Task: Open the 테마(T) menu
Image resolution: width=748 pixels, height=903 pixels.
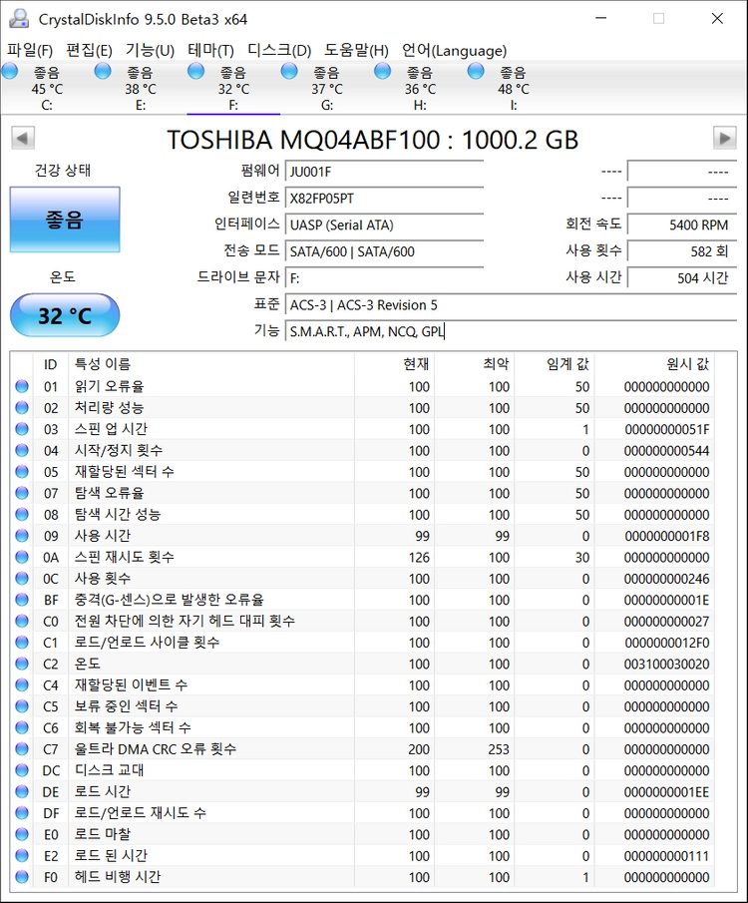Action: click(x=210, y=51)
